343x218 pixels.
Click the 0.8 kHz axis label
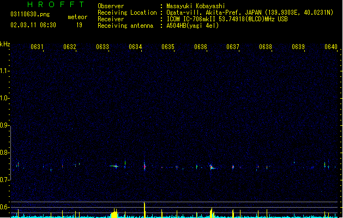4,153
